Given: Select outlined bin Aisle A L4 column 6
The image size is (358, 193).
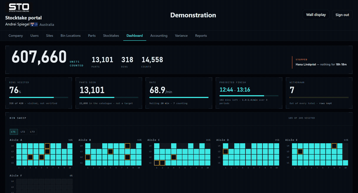Looking at the screenshot, I should click(x=47, y=146).
